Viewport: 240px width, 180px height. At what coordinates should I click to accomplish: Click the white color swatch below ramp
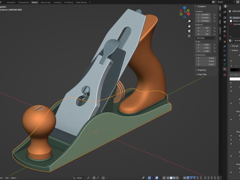click(234, 79)
